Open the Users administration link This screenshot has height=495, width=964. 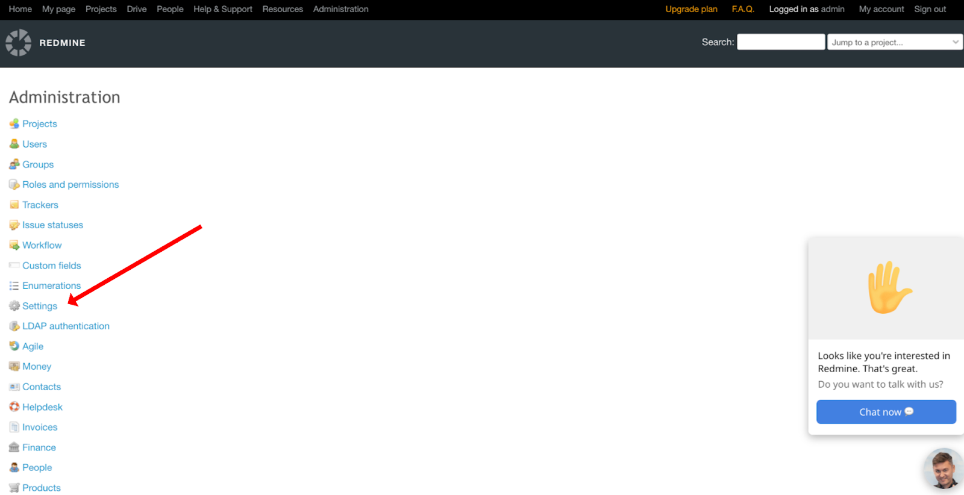34,144
